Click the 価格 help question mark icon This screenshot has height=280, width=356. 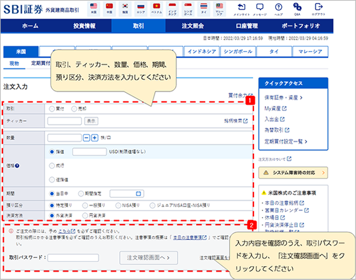coord(17,166)
